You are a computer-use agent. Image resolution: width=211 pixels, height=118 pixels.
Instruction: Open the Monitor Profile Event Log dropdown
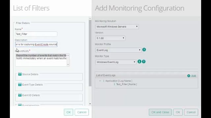coord(118,50)
